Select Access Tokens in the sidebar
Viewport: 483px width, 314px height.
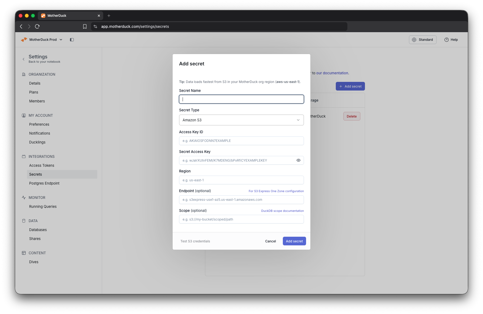point(42,165)
